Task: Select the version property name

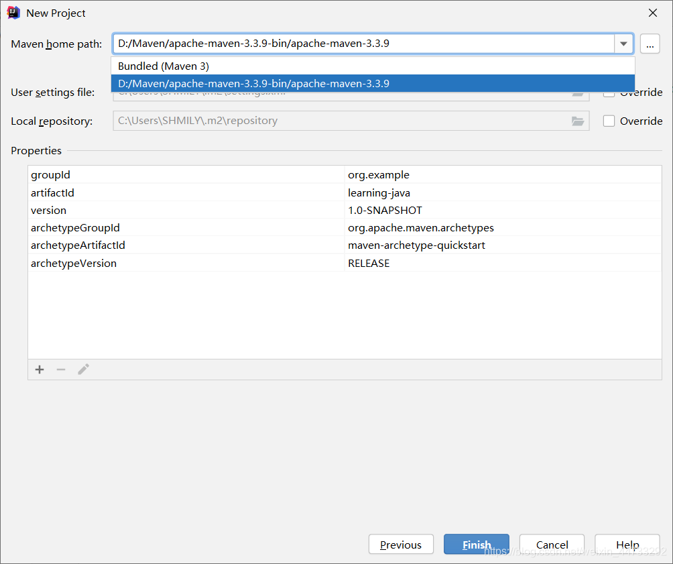Action: click(48, 211)
